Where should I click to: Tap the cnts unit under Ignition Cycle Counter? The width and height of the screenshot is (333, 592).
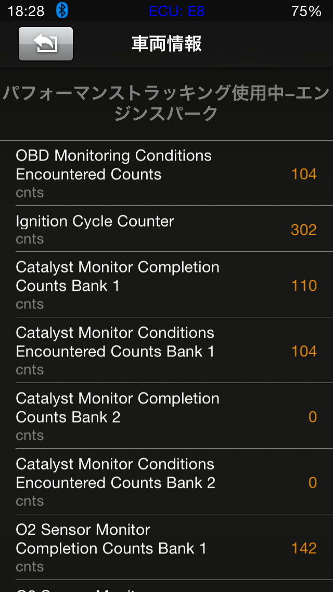click(30, 239)
